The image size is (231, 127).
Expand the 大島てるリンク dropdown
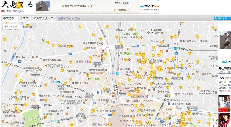(44, 18)
